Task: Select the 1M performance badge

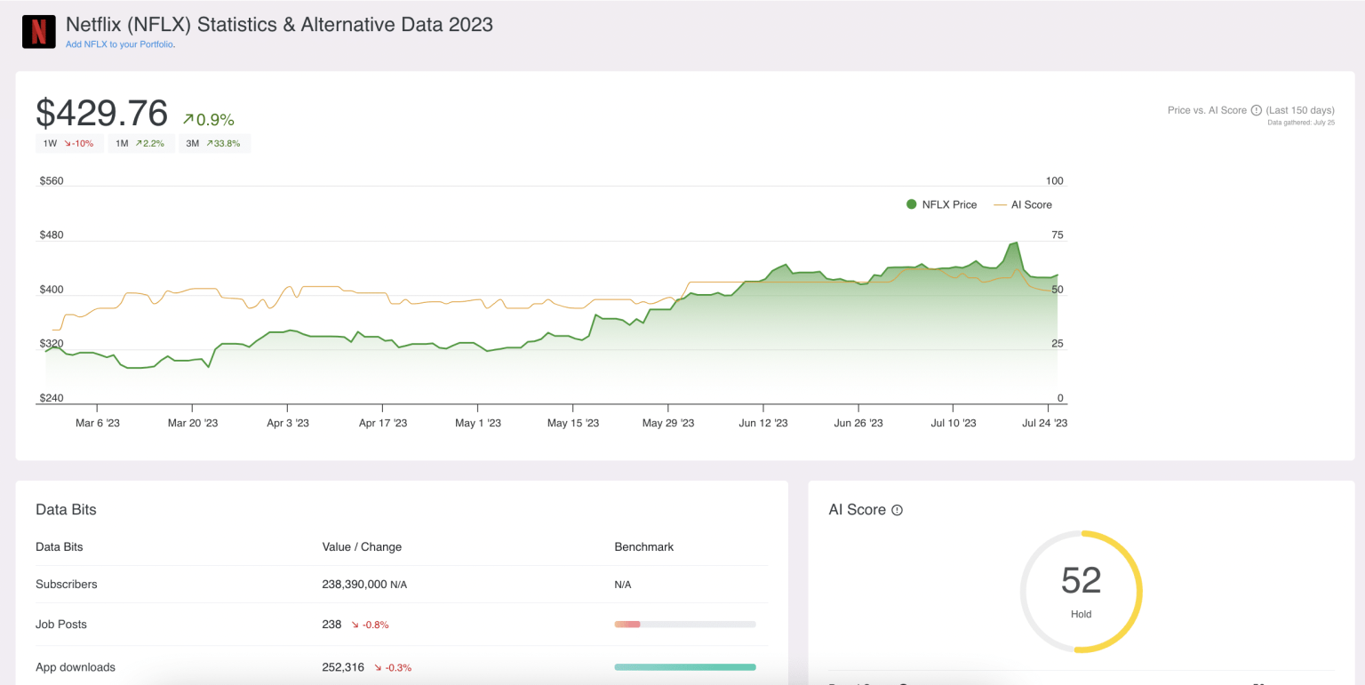Action: pyautogui.click(x=140, y=143)
